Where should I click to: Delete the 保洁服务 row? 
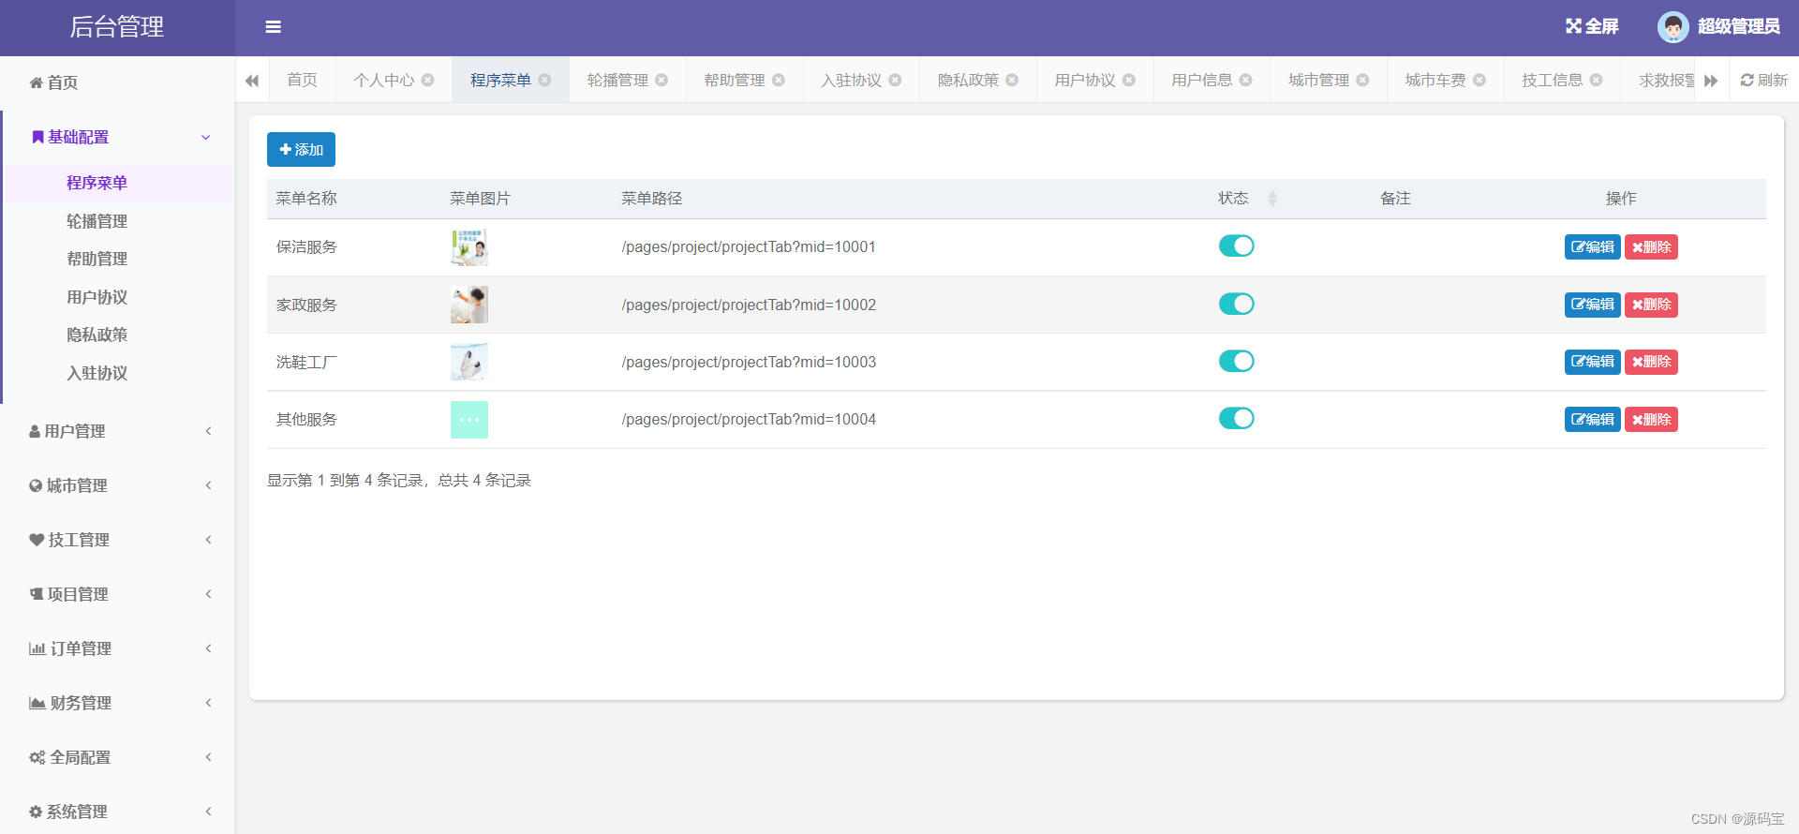pyautogui.click(x=1651, y=247)
